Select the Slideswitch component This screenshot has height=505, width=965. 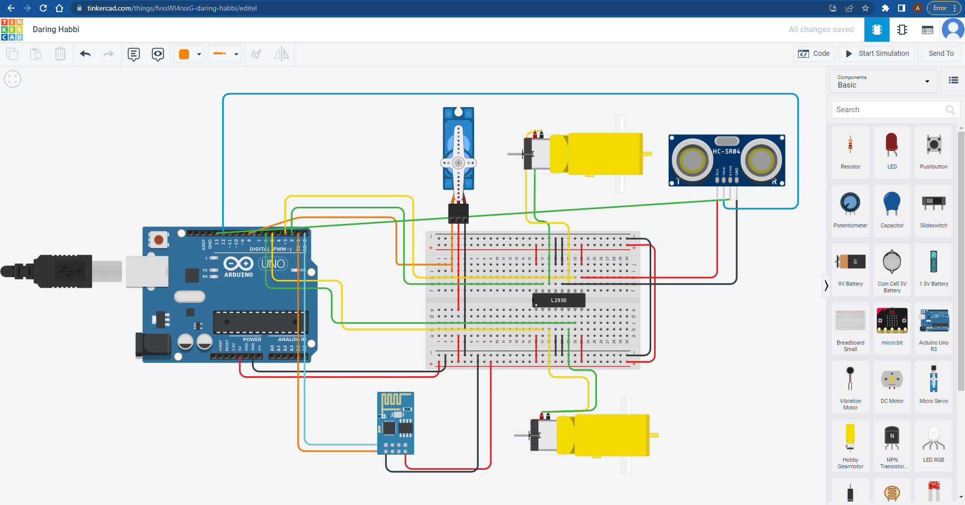click(x=934, y=211)
